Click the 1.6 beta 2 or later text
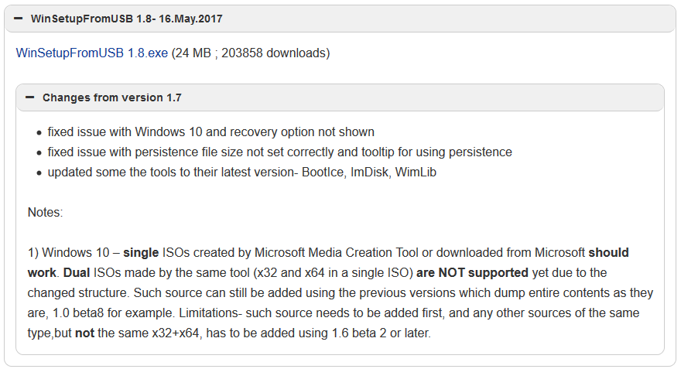 pos(381,333)
